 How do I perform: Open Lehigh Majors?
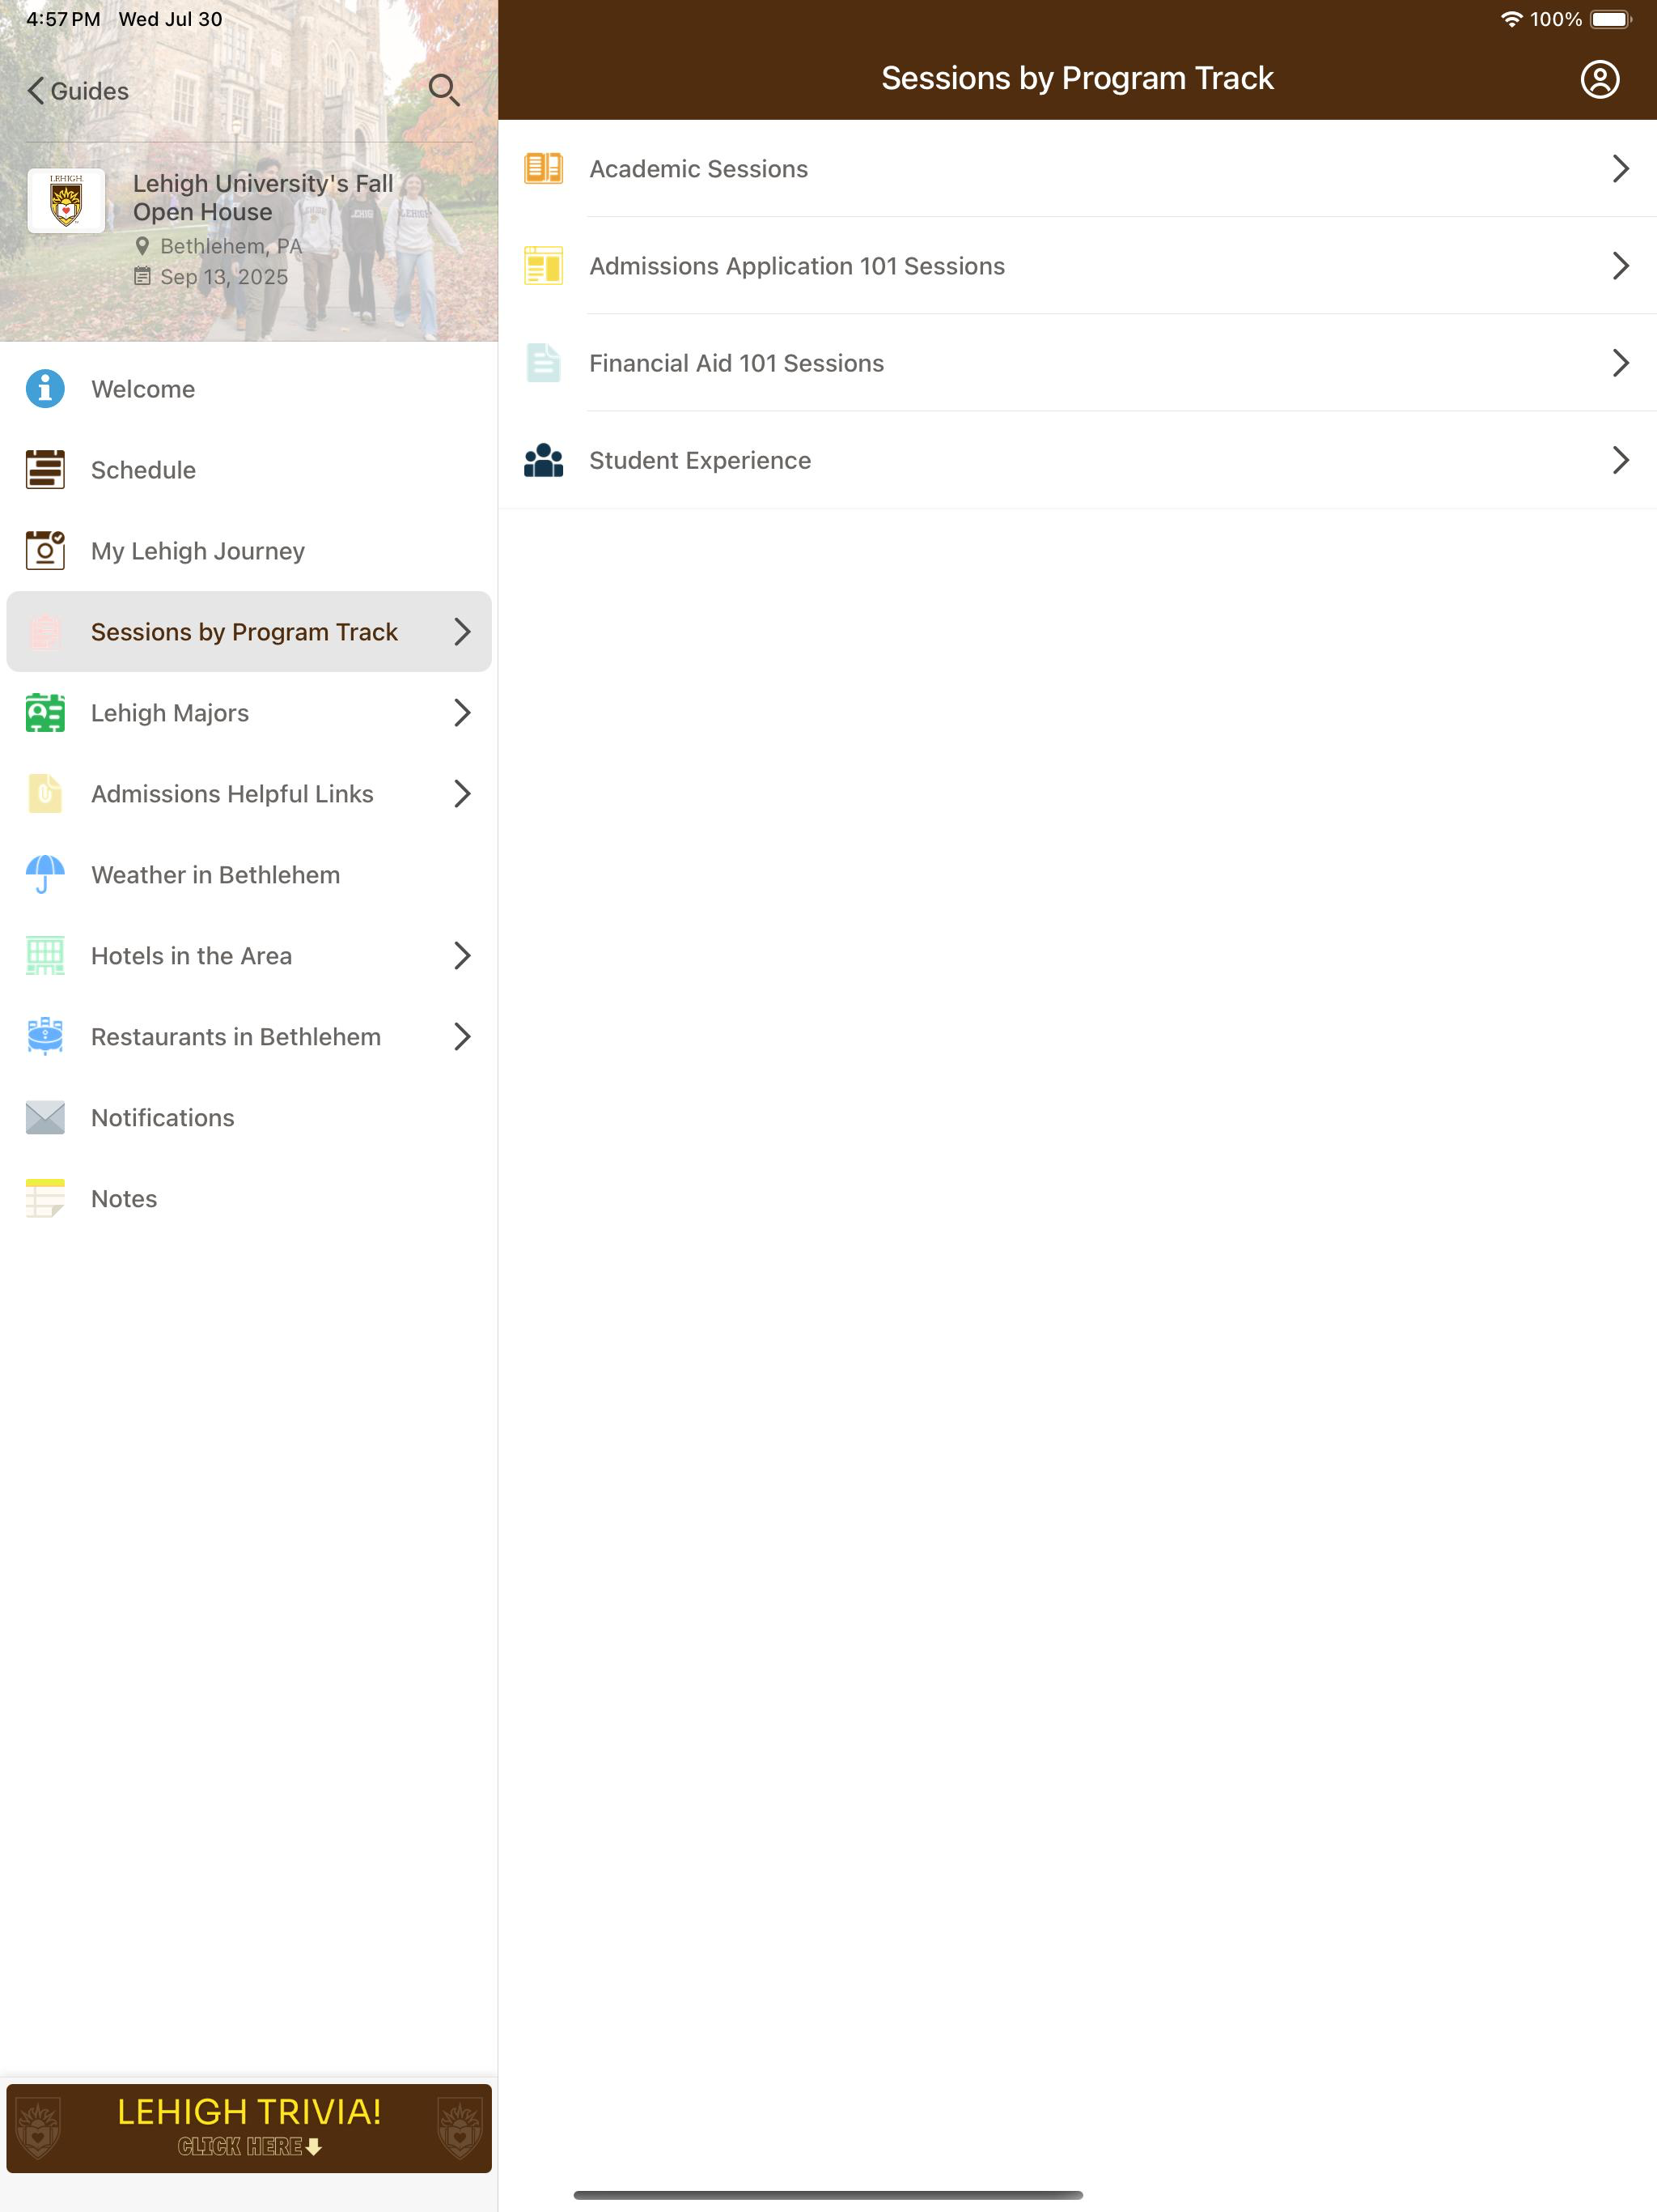249,713
